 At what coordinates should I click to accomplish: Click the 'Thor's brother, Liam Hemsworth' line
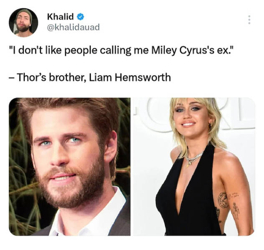coord(90,77)
